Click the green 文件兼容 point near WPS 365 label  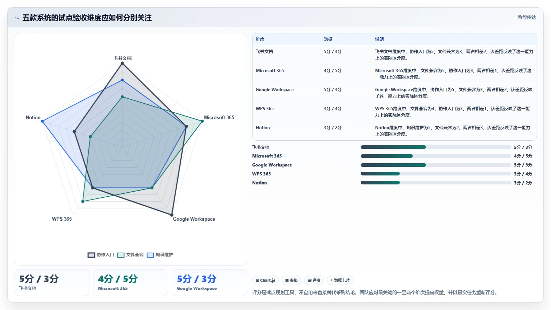pyautogui.click(x=83, y=202)
